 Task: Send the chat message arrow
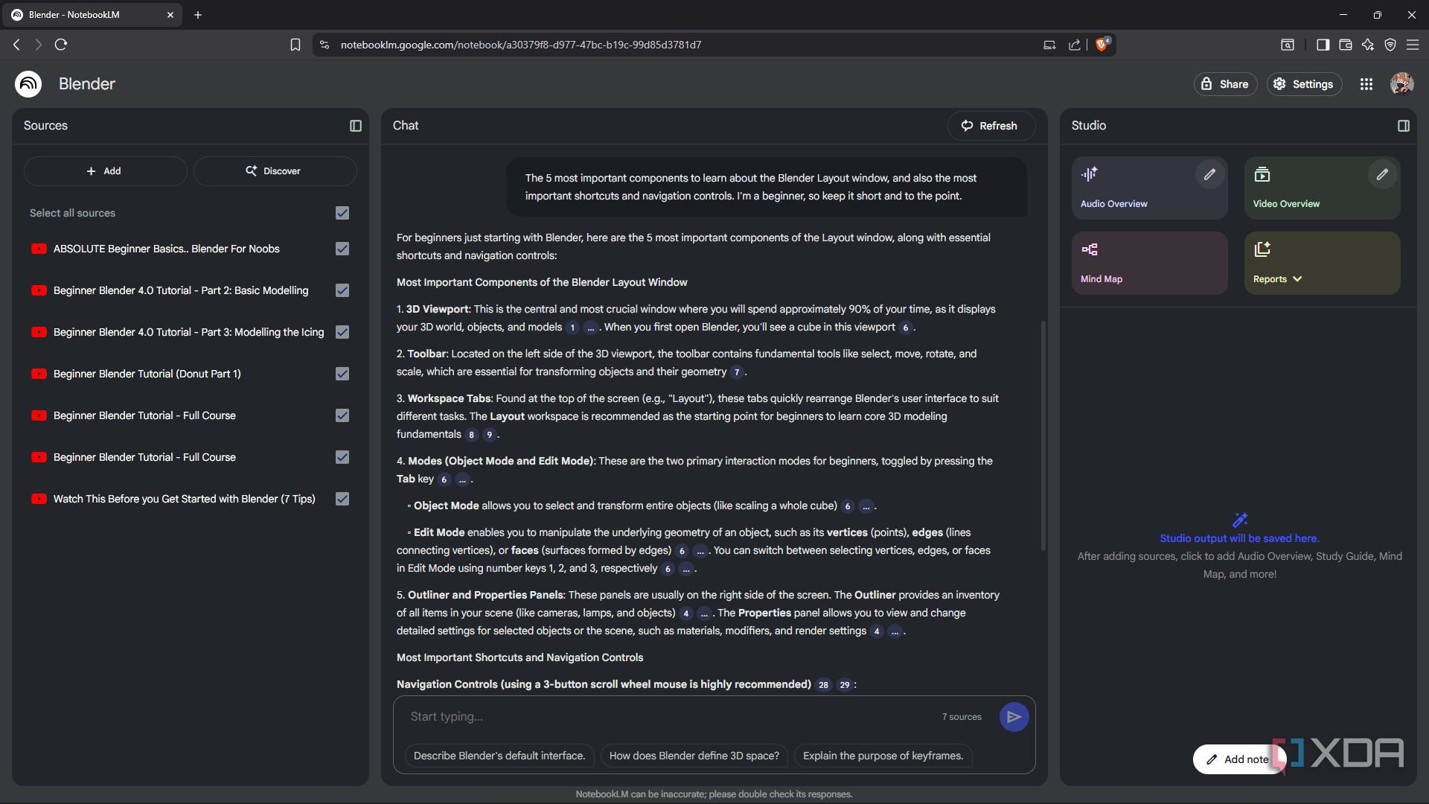[x=1014, y=717]
